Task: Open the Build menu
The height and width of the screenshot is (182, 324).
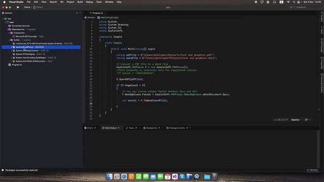Action: tap(80, 2)
